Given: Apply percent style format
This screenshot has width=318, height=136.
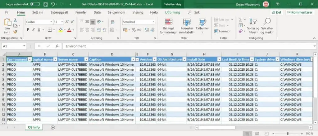Looking at the screenshot, I should pyautogui.click(x=134, y=30).
